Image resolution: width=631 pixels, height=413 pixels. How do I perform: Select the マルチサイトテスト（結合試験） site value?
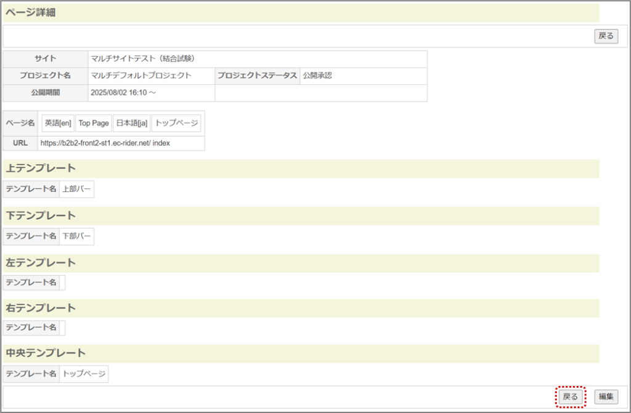(143, 59)
